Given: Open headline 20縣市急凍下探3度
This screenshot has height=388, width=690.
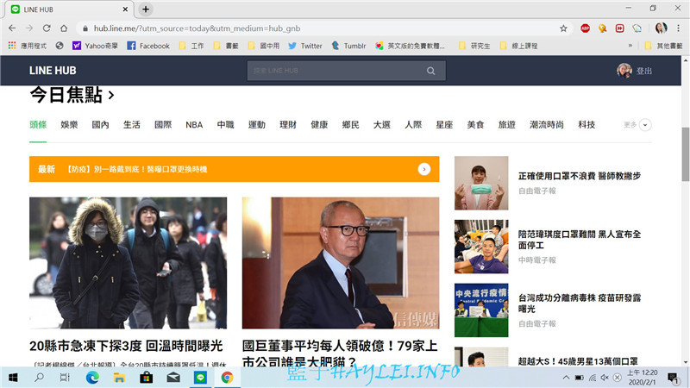Looking at the screenshot, I should (x=126, y=346).
